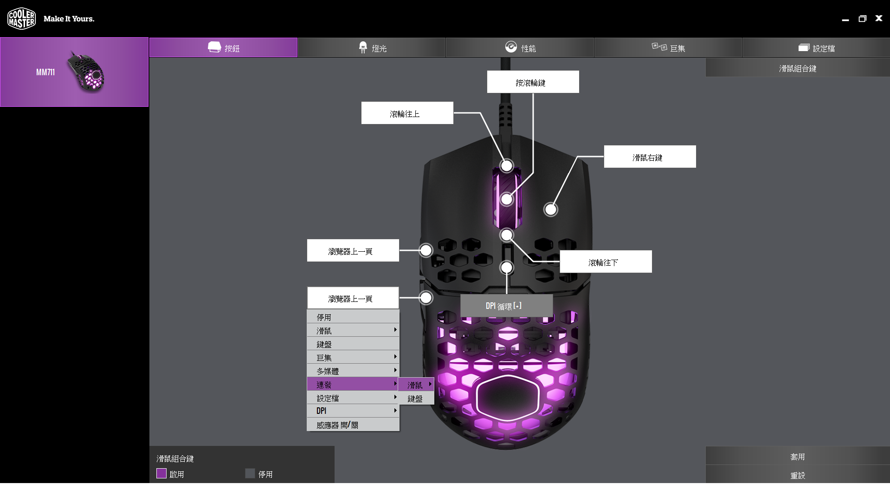The width and height of the screenshot is (890, 484).
Task: Select the MM711 mouse device thumbnail
Action: [74, 72]
